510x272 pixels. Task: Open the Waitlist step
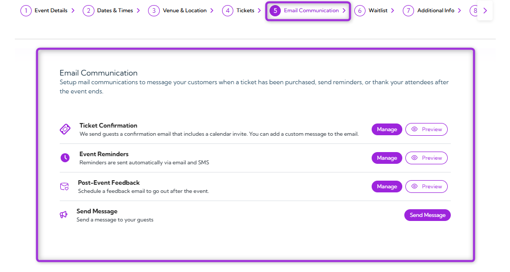[x=378, y=10]
